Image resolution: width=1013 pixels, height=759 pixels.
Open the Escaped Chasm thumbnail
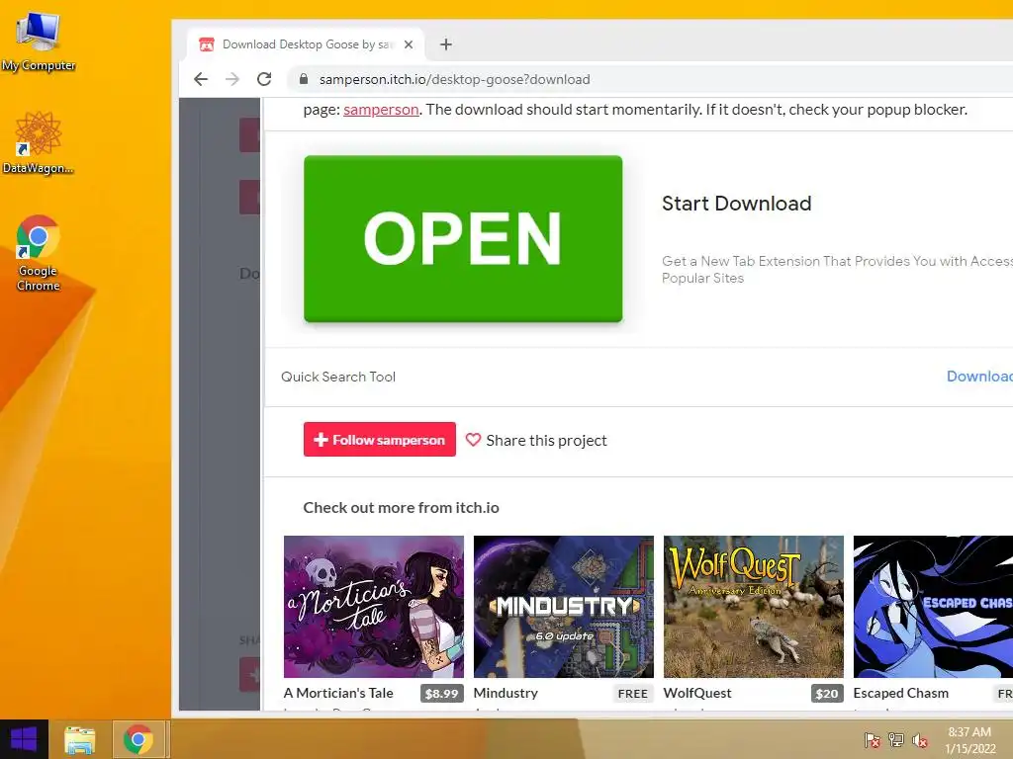934,607
